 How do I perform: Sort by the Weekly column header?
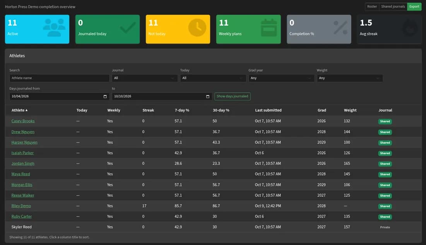114,110
